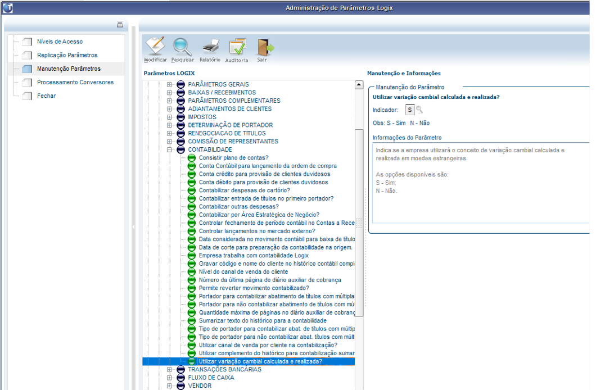Image resolution: width=596 pixels, height=390 pixels.
Task: Click the Modificar toolbar icon
Action: click(155, 46)
